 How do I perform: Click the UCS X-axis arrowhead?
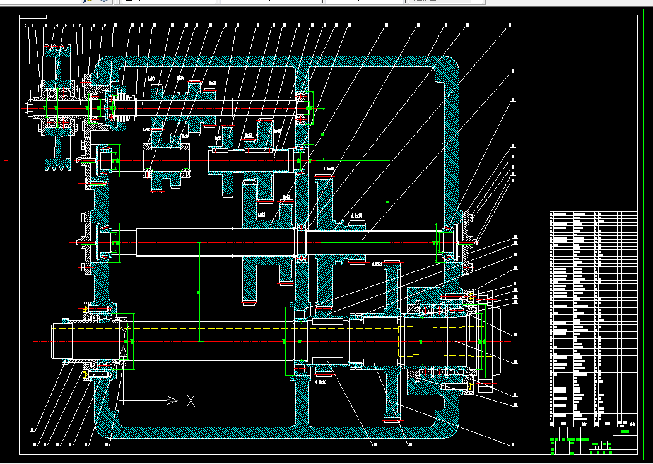172,401
